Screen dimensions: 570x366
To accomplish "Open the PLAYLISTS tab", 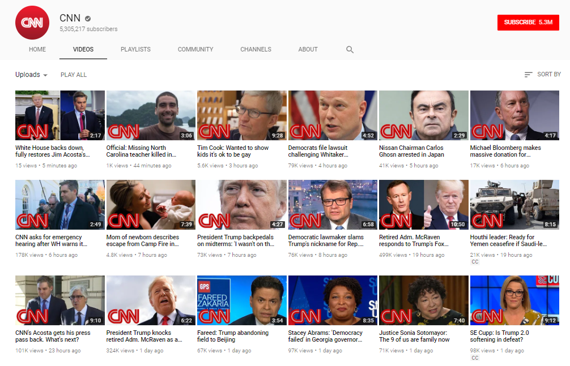I will coord(135,50).
